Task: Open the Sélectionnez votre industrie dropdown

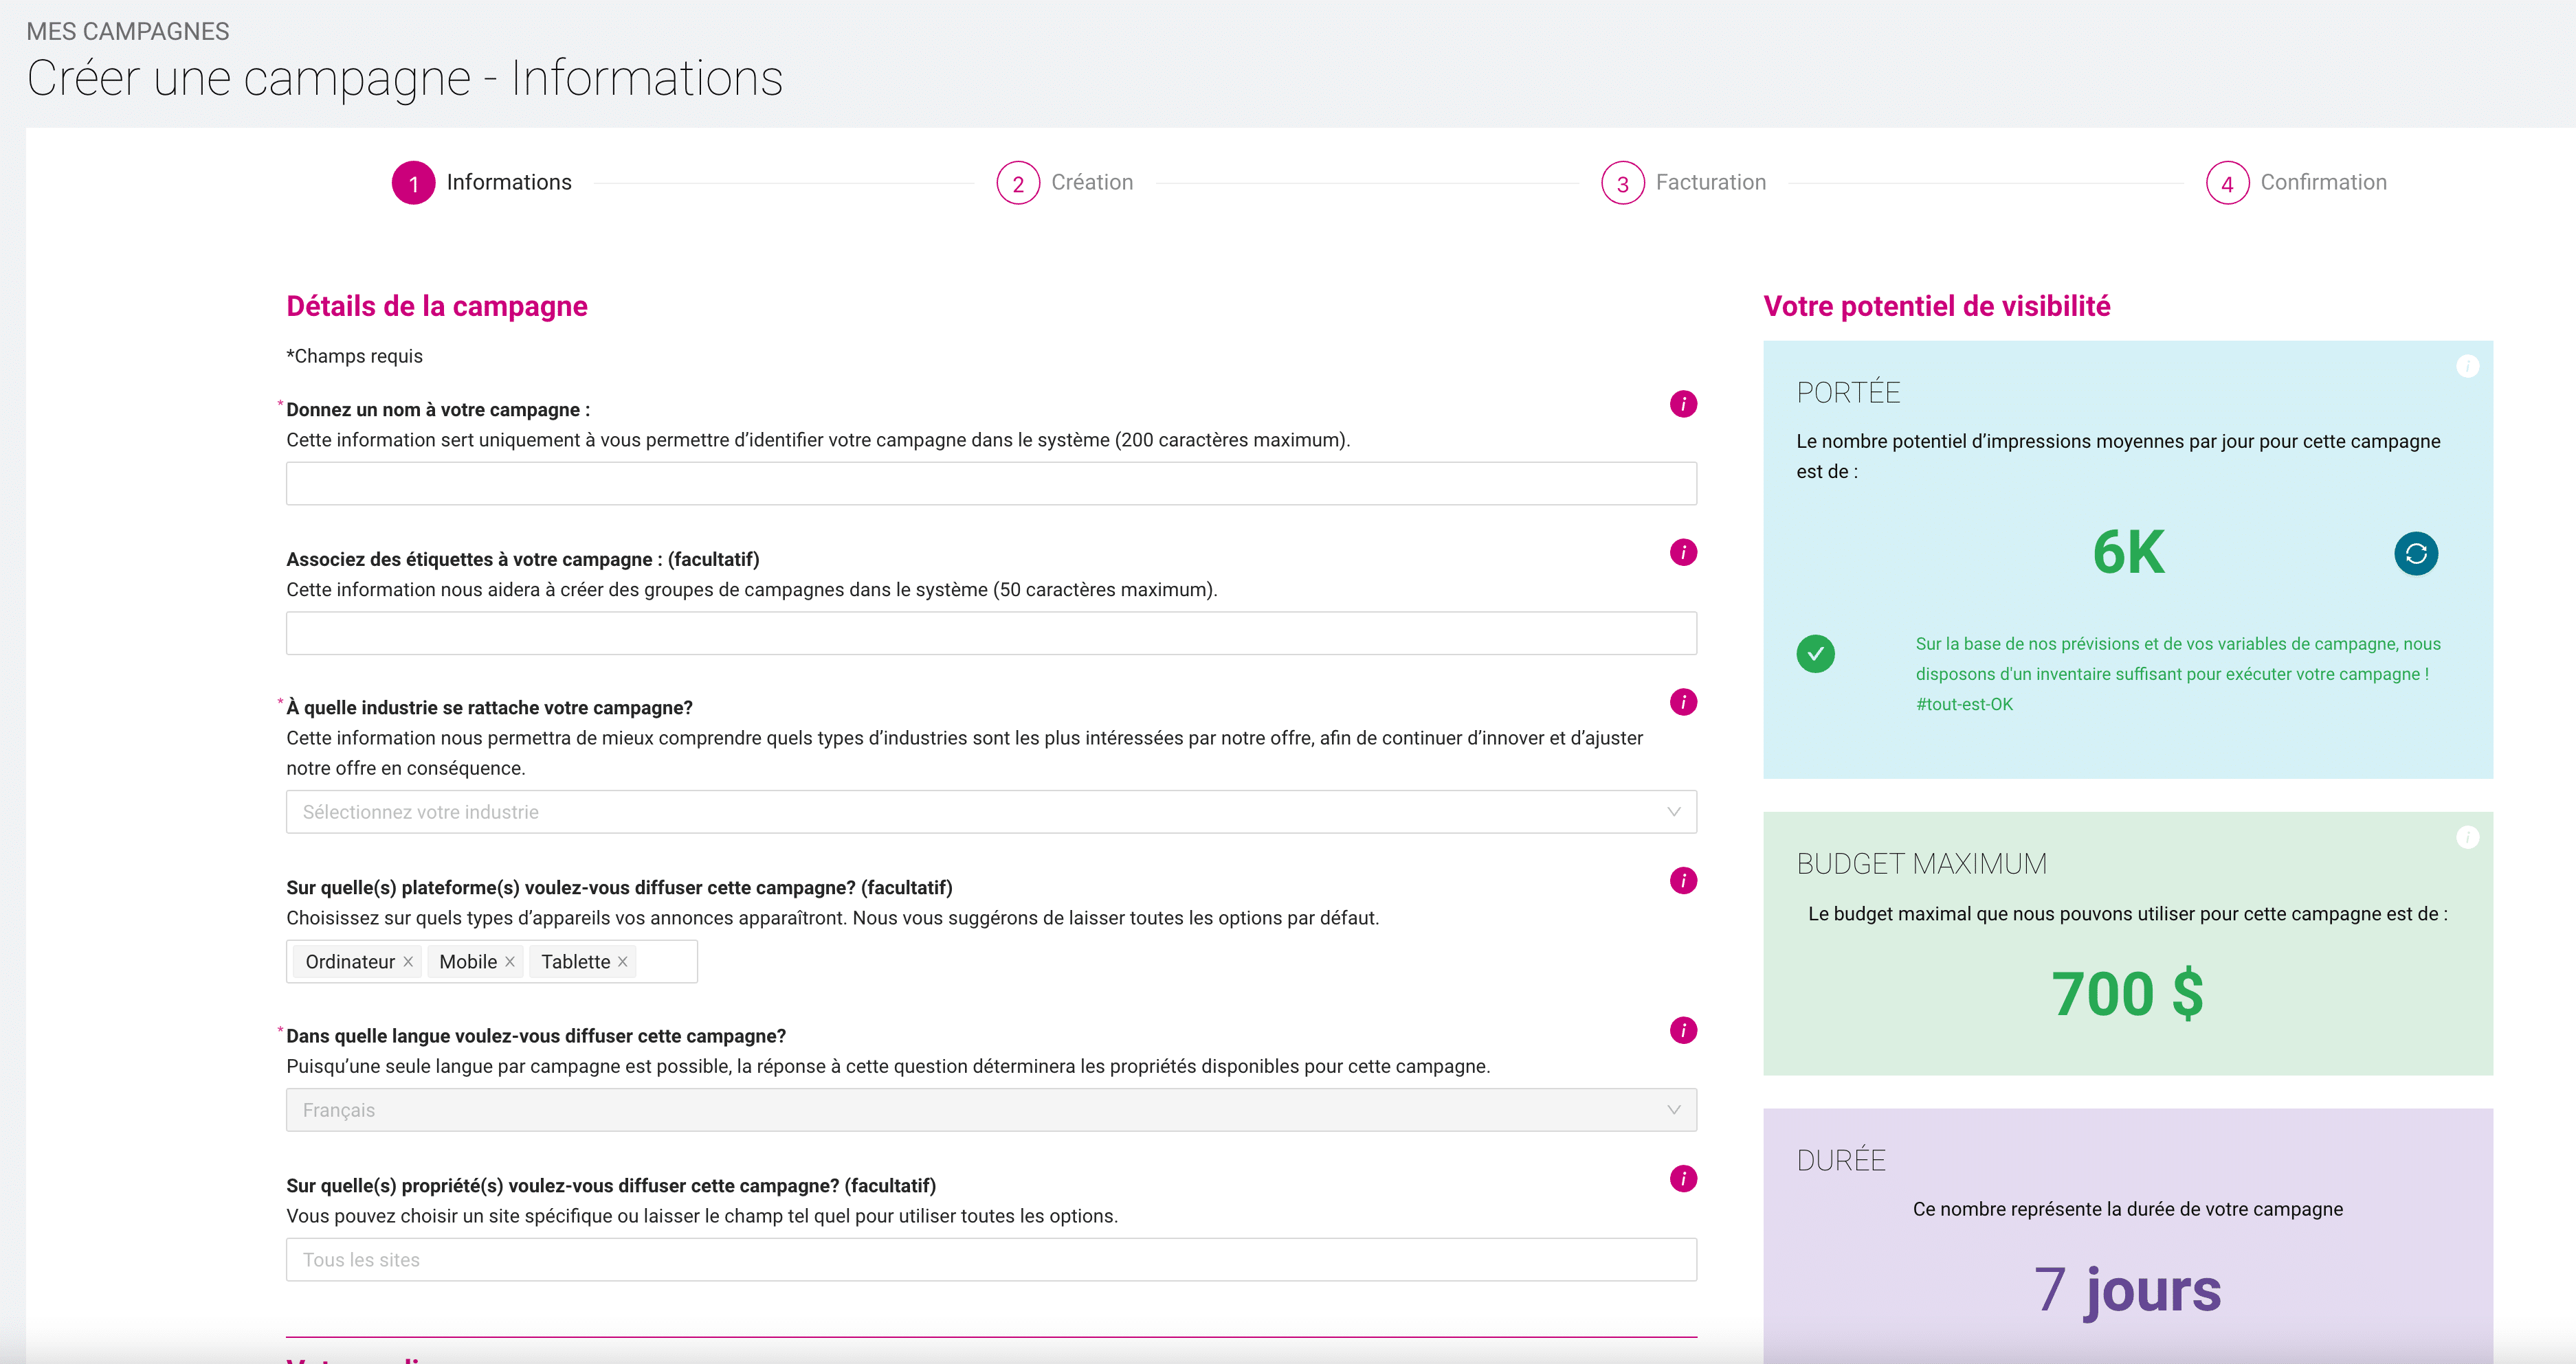Action: (x=990, y=812)
